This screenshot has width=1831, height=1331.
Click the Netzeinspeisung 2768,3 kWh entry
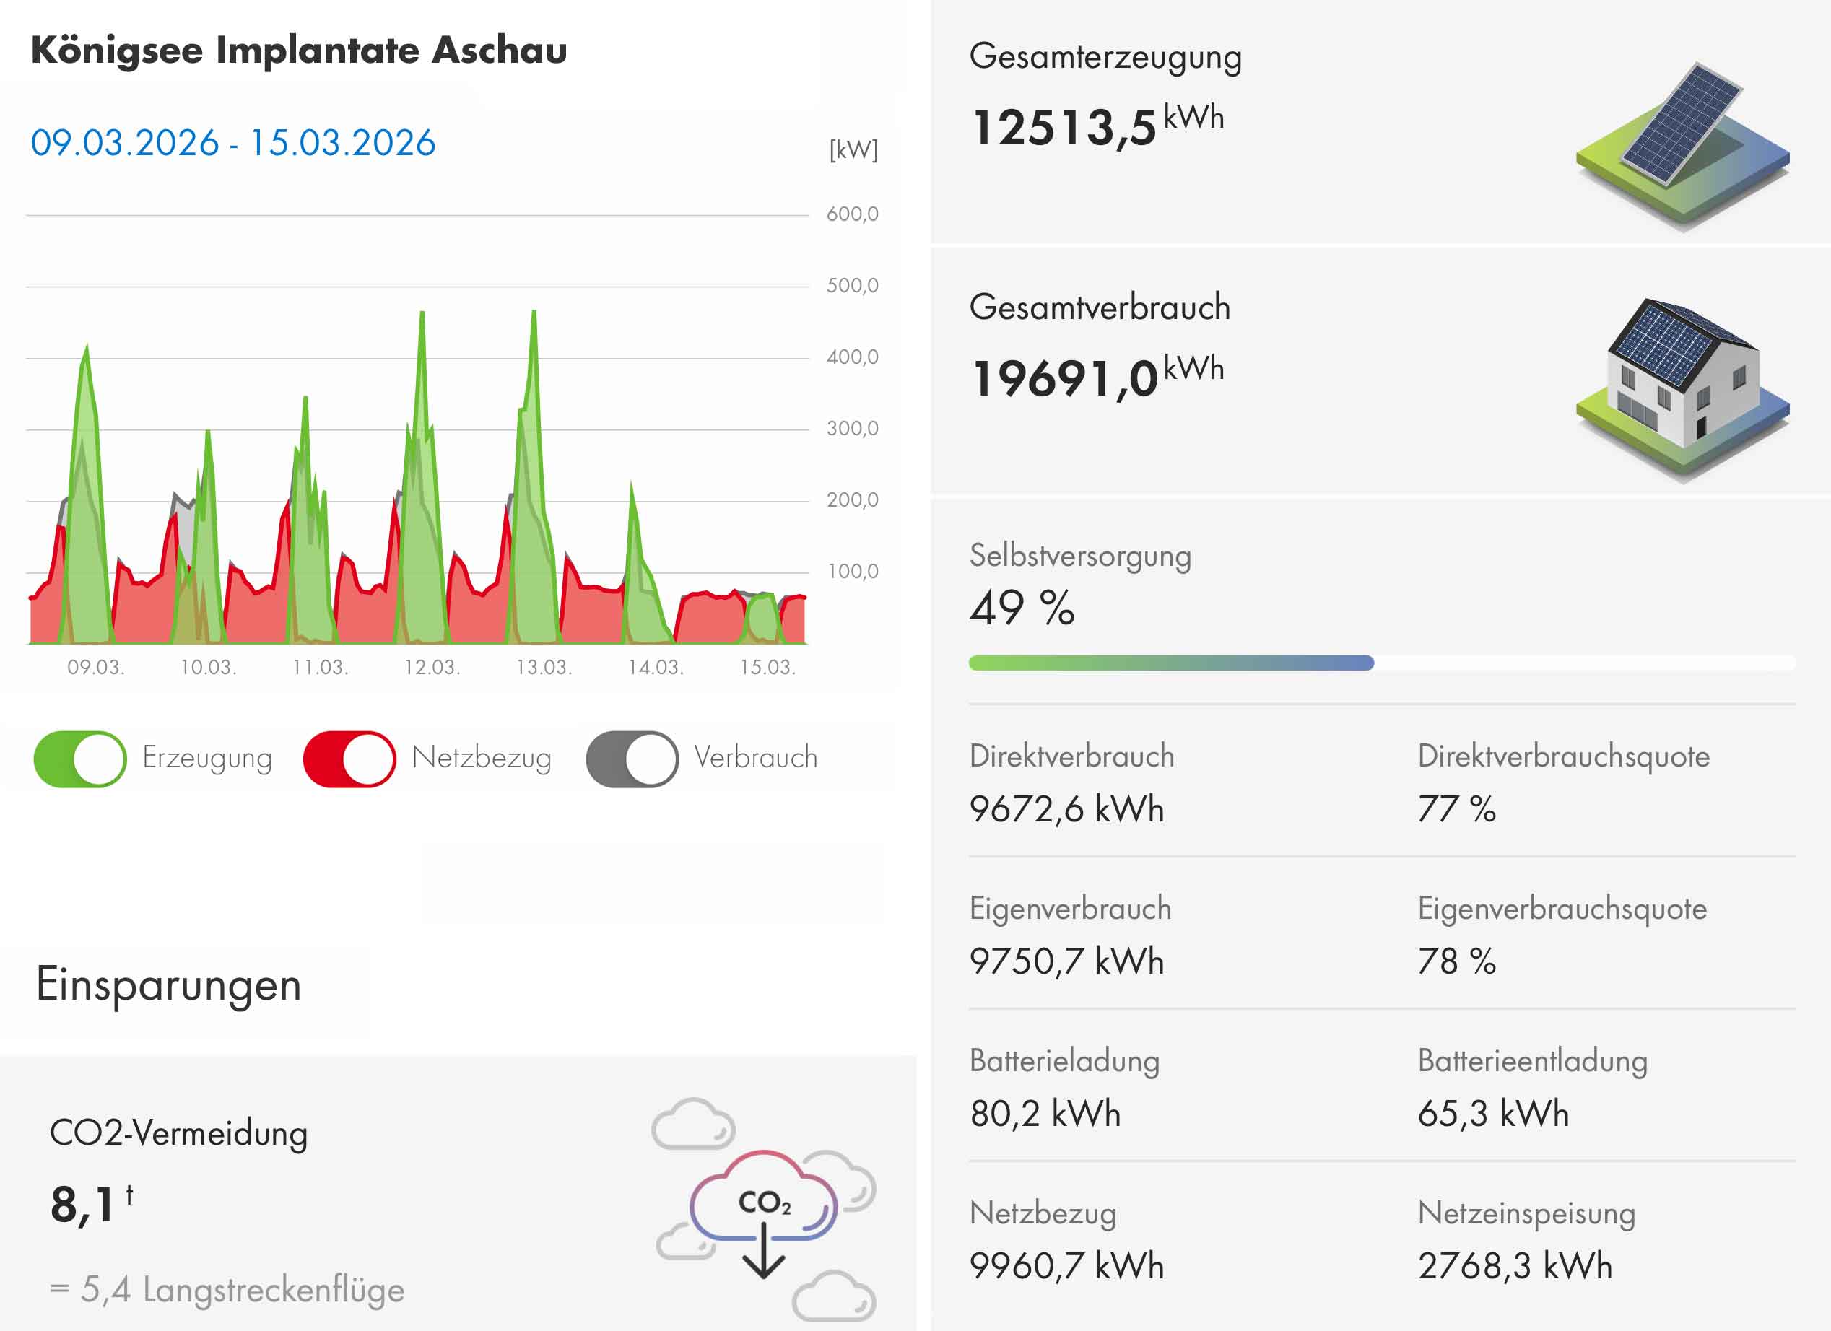click(1515, 1265)
